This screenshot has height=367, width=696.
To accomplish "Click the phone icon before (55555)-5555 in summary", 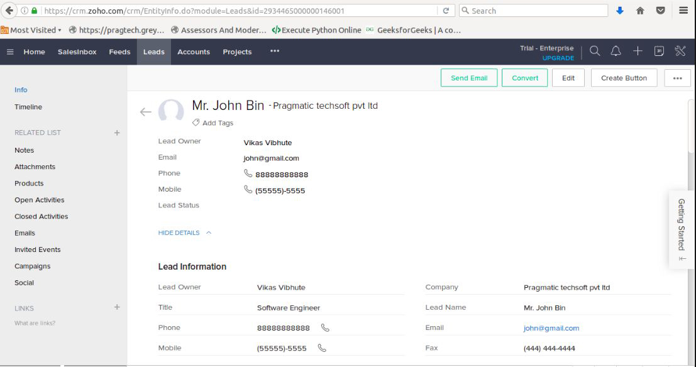I will point(248,190).
